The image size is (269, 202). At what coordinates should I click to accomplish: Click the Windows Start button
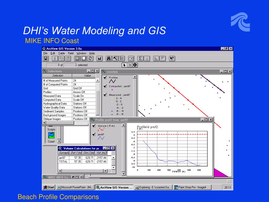pyautogui.click(x=49, y=187)
